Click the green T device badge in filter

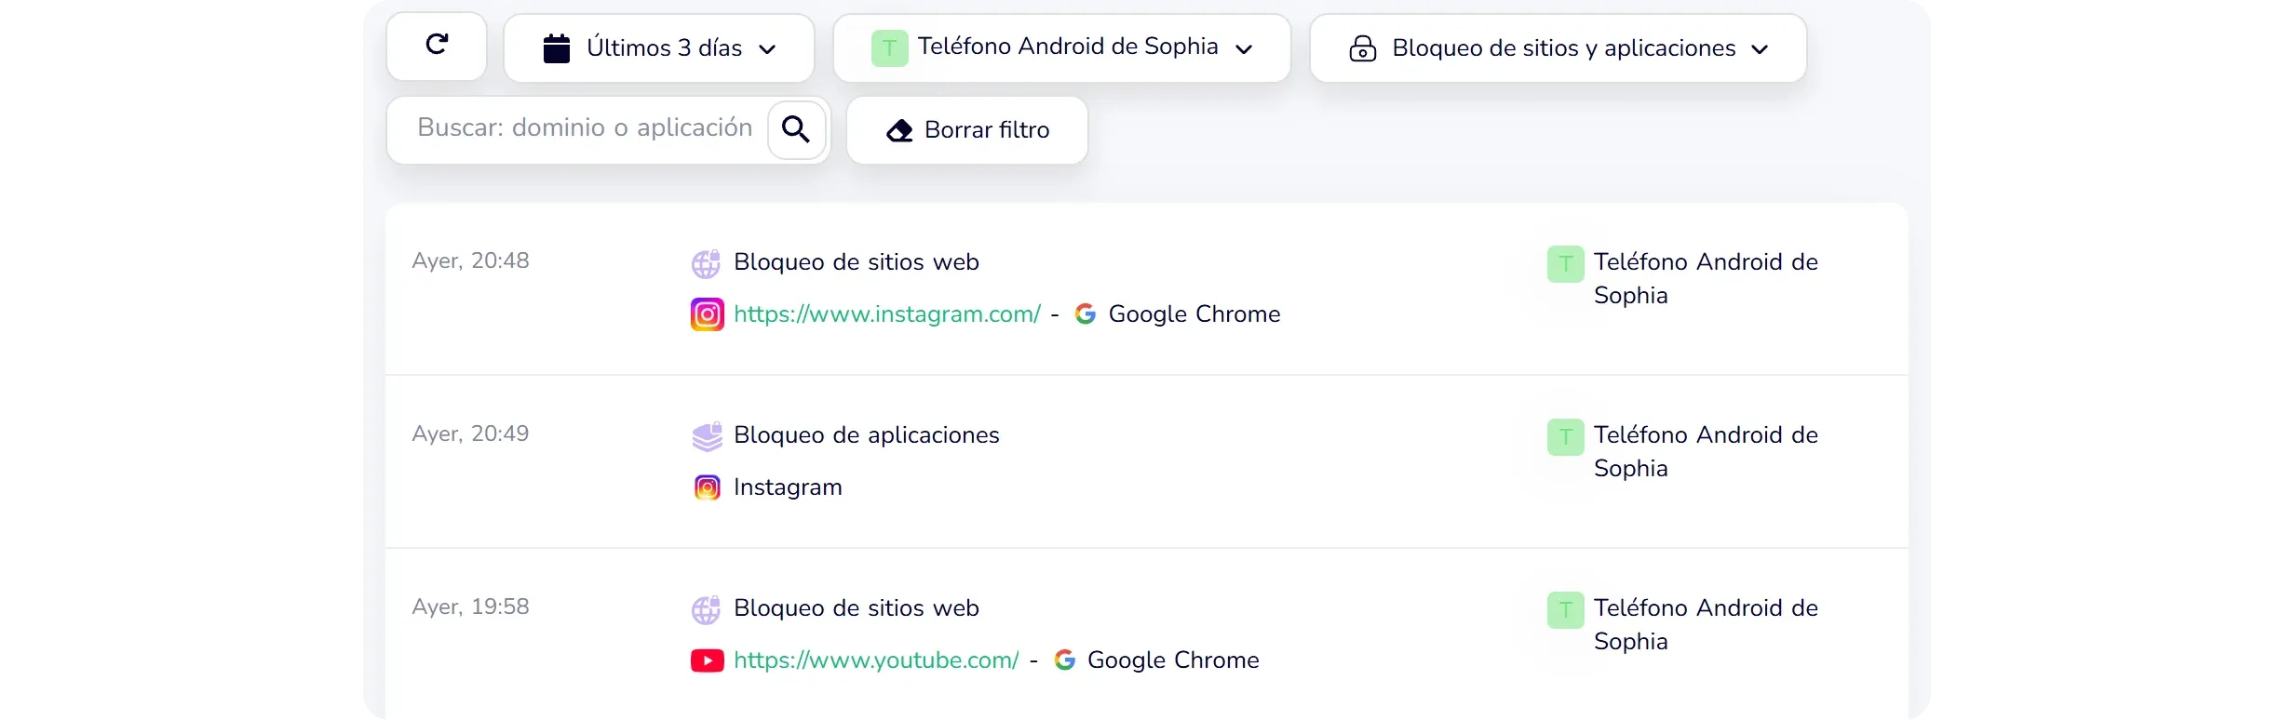click(x=889, y=48)
